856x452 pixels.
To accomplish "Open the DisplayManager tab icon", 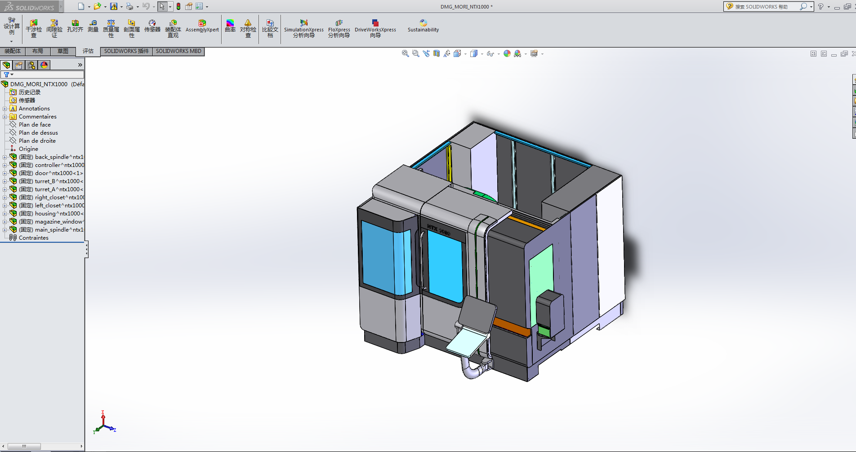I will coord(44,65).
